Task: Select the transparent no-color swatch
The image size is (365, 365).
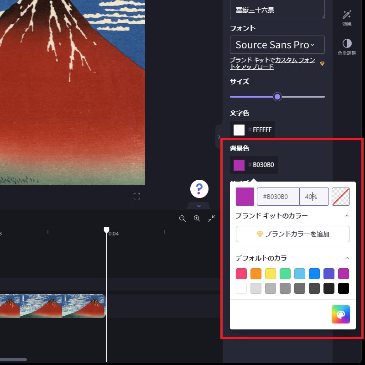Action: tap(340, 197)
